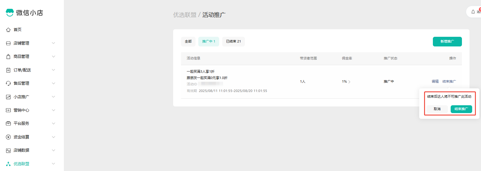Collapse the 优选联盟 menu chevron
Viewport: 481px width, 171px height.
54,164
